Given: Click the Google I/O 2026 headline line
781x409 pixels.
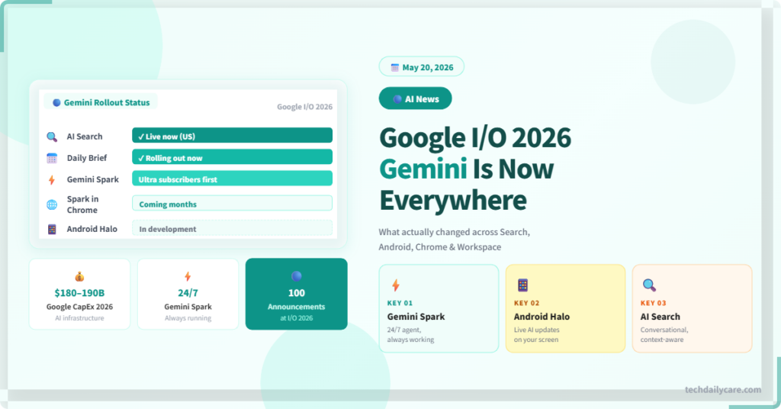Looking at the screenshot, I should tap(475, 138).
